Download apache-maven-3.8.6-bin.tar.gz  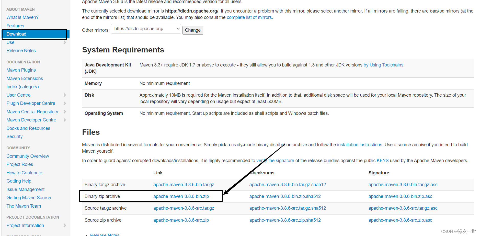click(x=184, y=185)
